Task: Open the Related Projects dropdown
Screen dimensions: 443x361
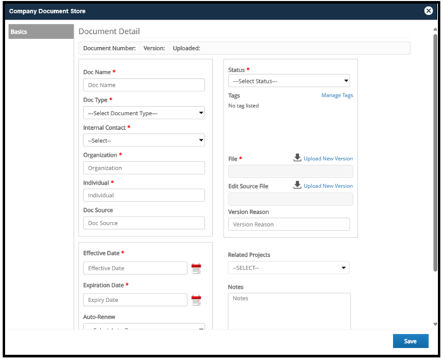Action: (288, 268)
